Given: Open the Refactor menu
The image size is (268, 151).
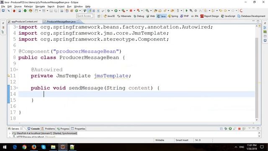Looking at the screenshot, I should [28, 7].
